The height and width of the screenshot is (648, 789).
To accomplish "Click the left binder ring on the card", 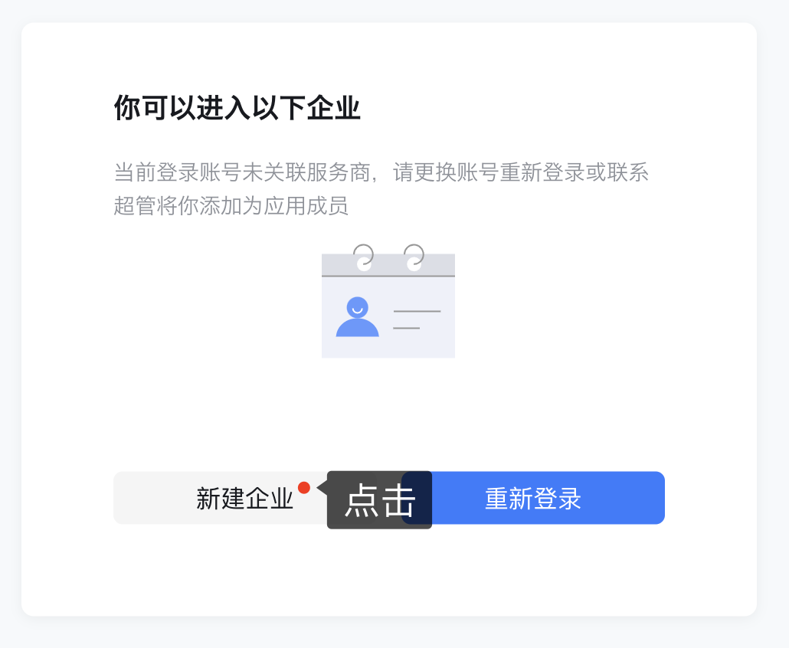I will click(x=363, y=257).
